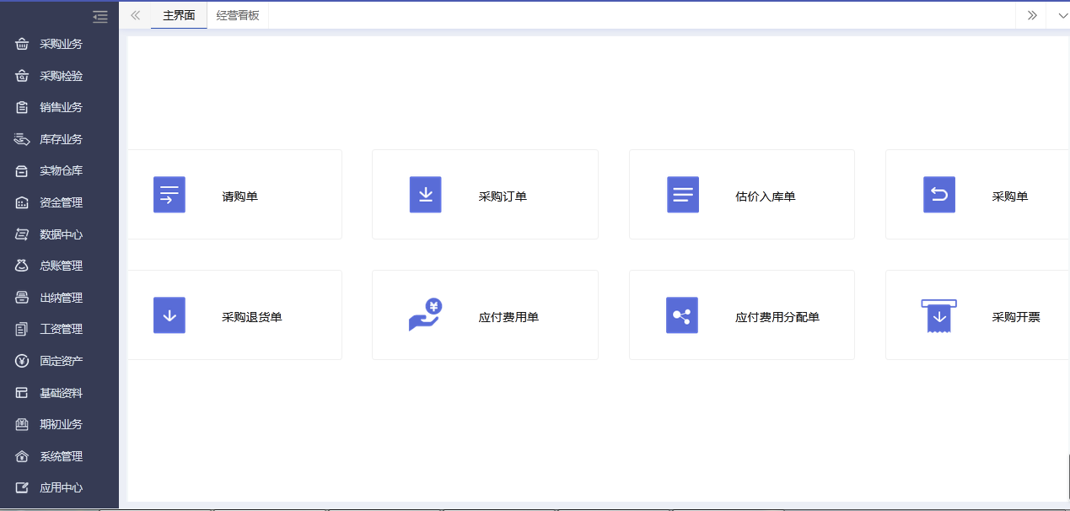
Task: Open the 应付费用分配单 share icon
Action: click(x=682, y=315)
